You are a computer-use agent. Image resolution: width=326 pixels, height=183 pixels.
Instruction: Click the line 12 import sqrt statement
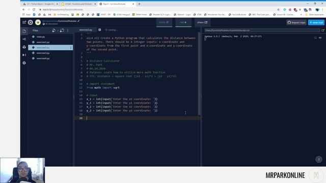[x=103, y=87]
